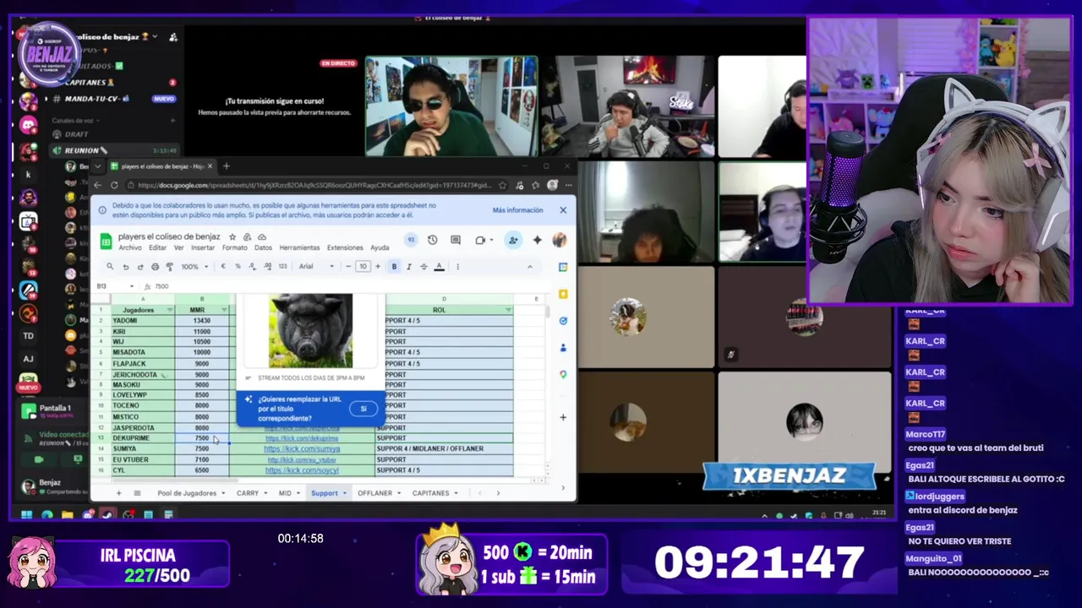This screenshot has width=1082, height=608.
Task: Open the 100% zoom dropdown
Action: click(x=194, y=267)
